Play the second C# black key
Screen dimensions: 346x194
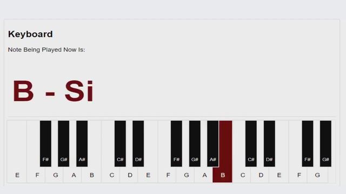click(251, 143)
